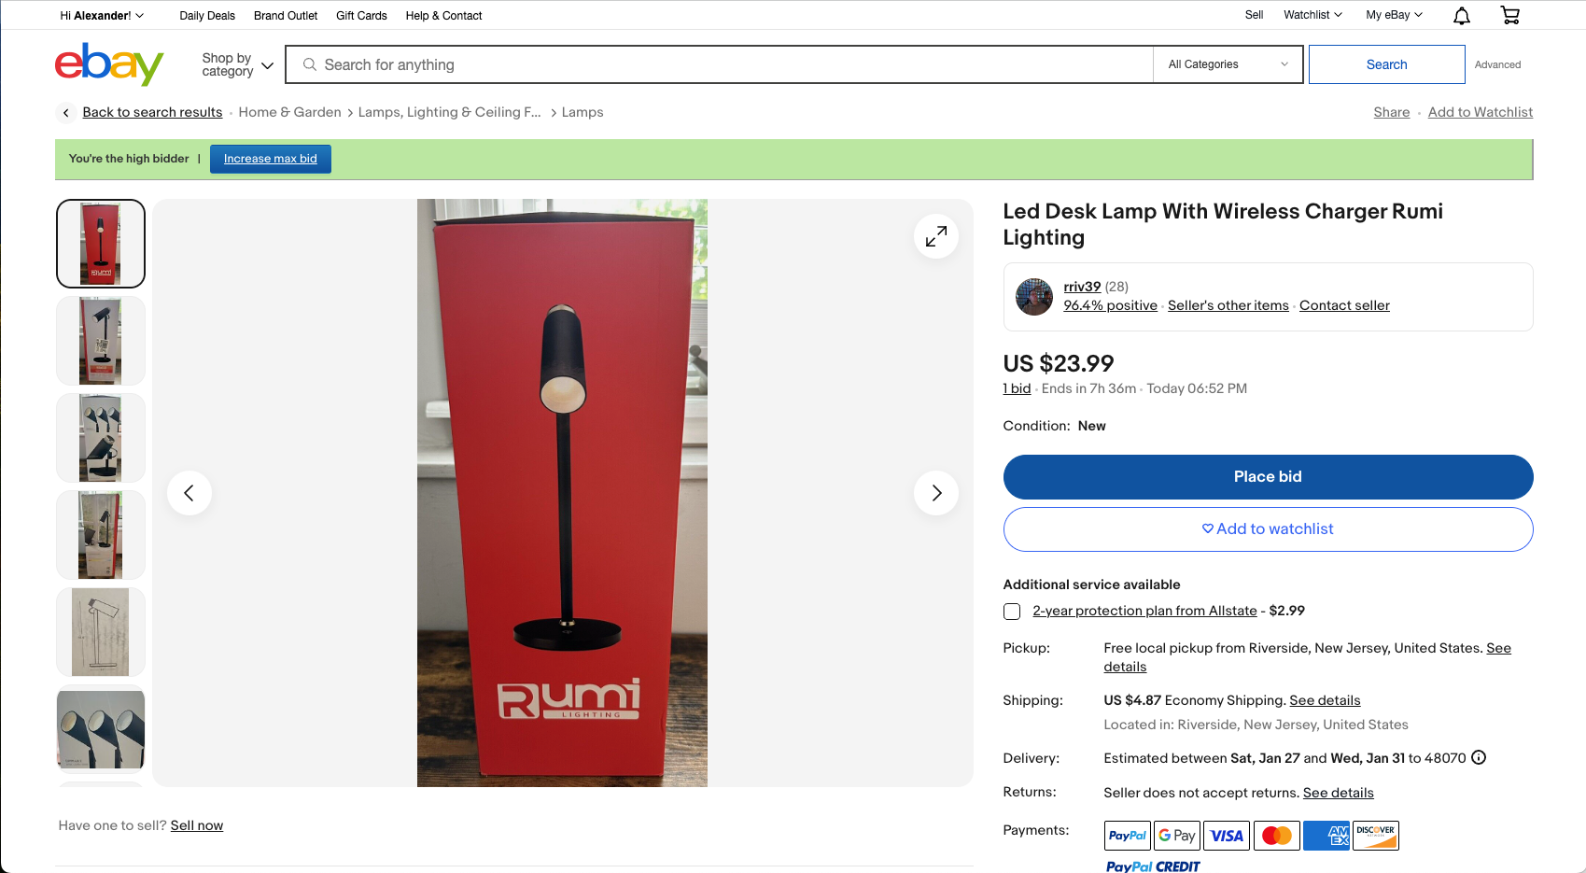Open seller rriv39 profile link
Screen dimensions: 1586x873
pos(1082,287)
